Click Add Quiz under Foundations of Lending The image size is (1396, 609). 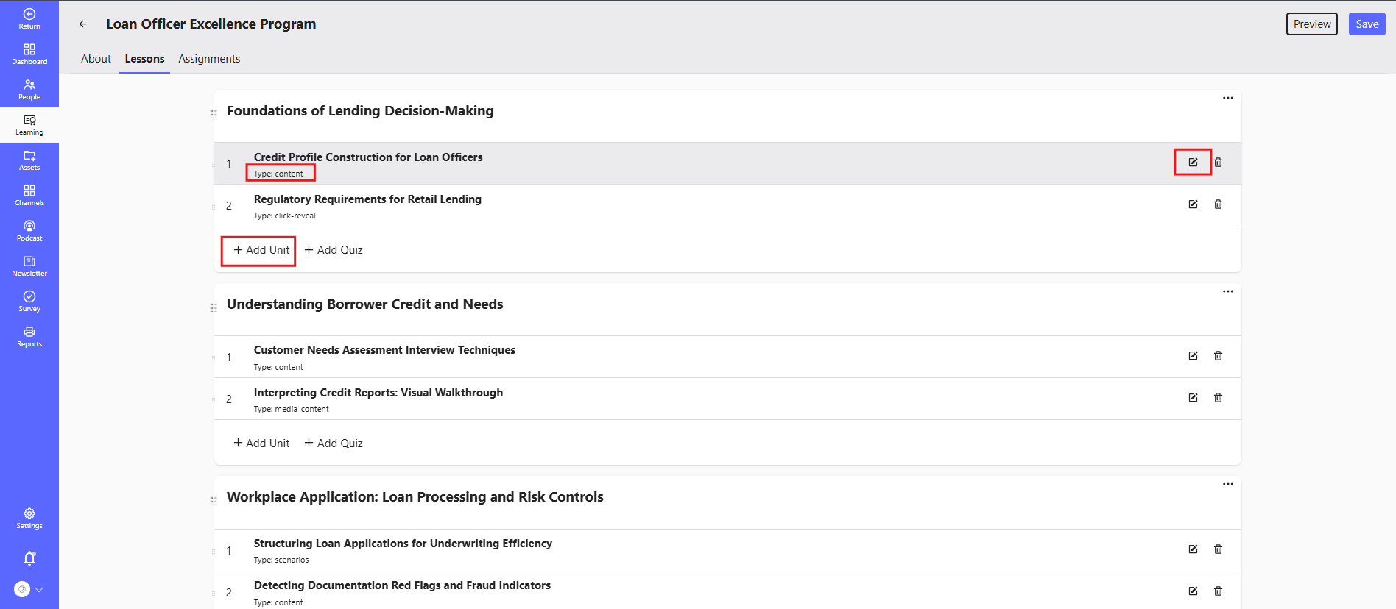point(334,250)
